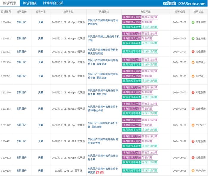Viewport: 208px width, 176px height.
Task: Switch to the 投诉列表 tab
Action: pos(10,3)
